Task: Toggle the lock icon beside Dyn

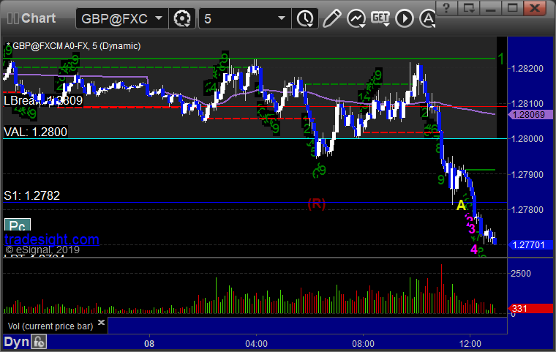Action: click(x=39, y=342)
